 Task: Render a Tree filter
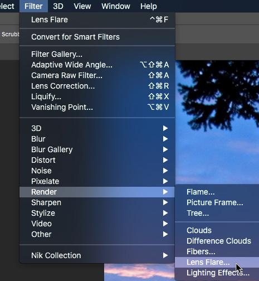[x=217, y=213]
